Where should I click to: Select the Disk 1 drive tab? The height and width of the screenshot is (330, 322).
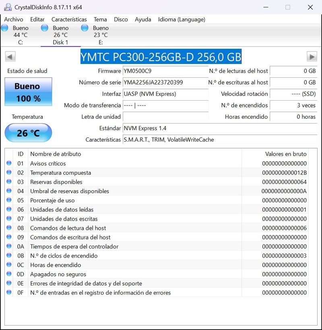click(x=61, y=35)
